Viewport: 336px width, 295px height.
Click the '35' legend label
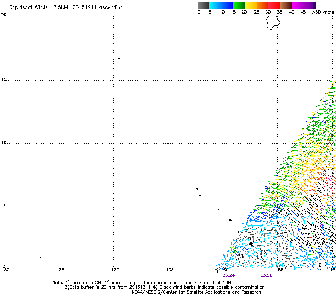[x=280, y=12]
